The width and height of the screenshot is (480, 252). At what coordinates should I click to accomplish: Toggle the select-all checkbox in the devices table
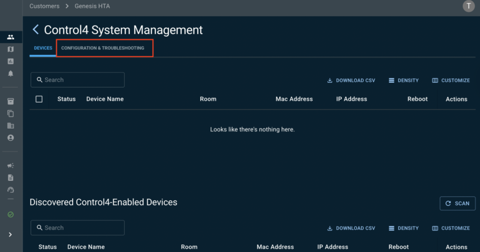(39, 99)
